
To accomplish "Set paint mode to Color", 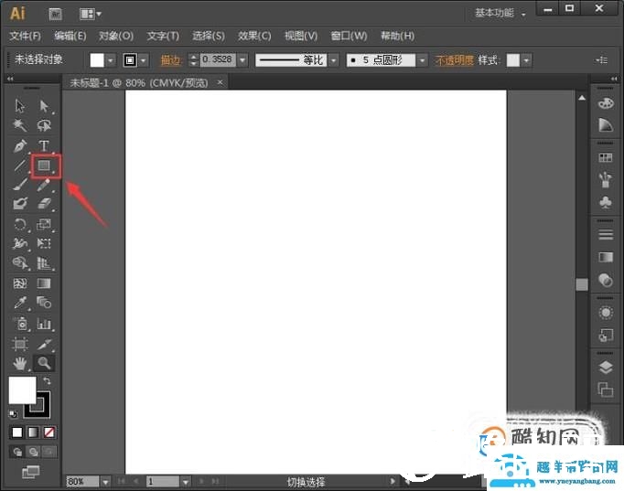I will tap(17, 432).
